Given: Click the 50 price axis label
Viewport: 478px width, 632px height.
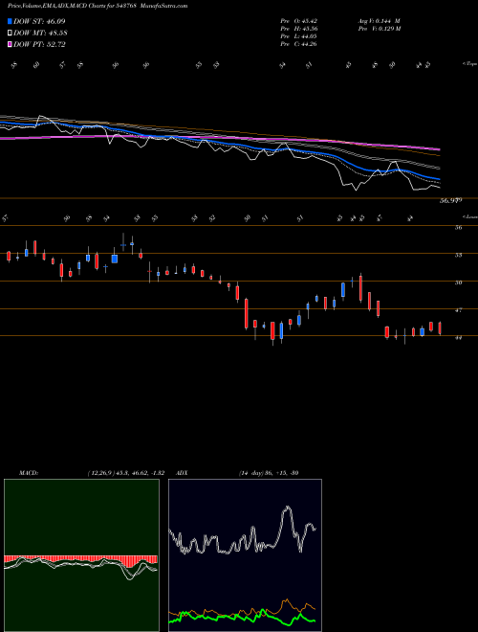Looking at the screenshot, I should pyautogui.click(x=458, y=282).
